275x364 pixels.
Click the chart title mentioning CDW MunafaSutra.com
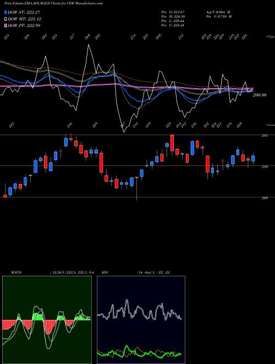(53, 3)
